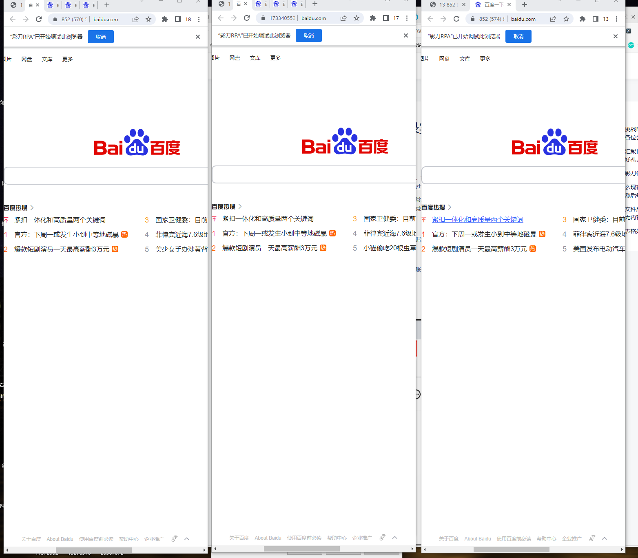Screen dimensions: 638x558
Task: Expand the 更多 menu in the middle window
Action: [x=275, y=58]
